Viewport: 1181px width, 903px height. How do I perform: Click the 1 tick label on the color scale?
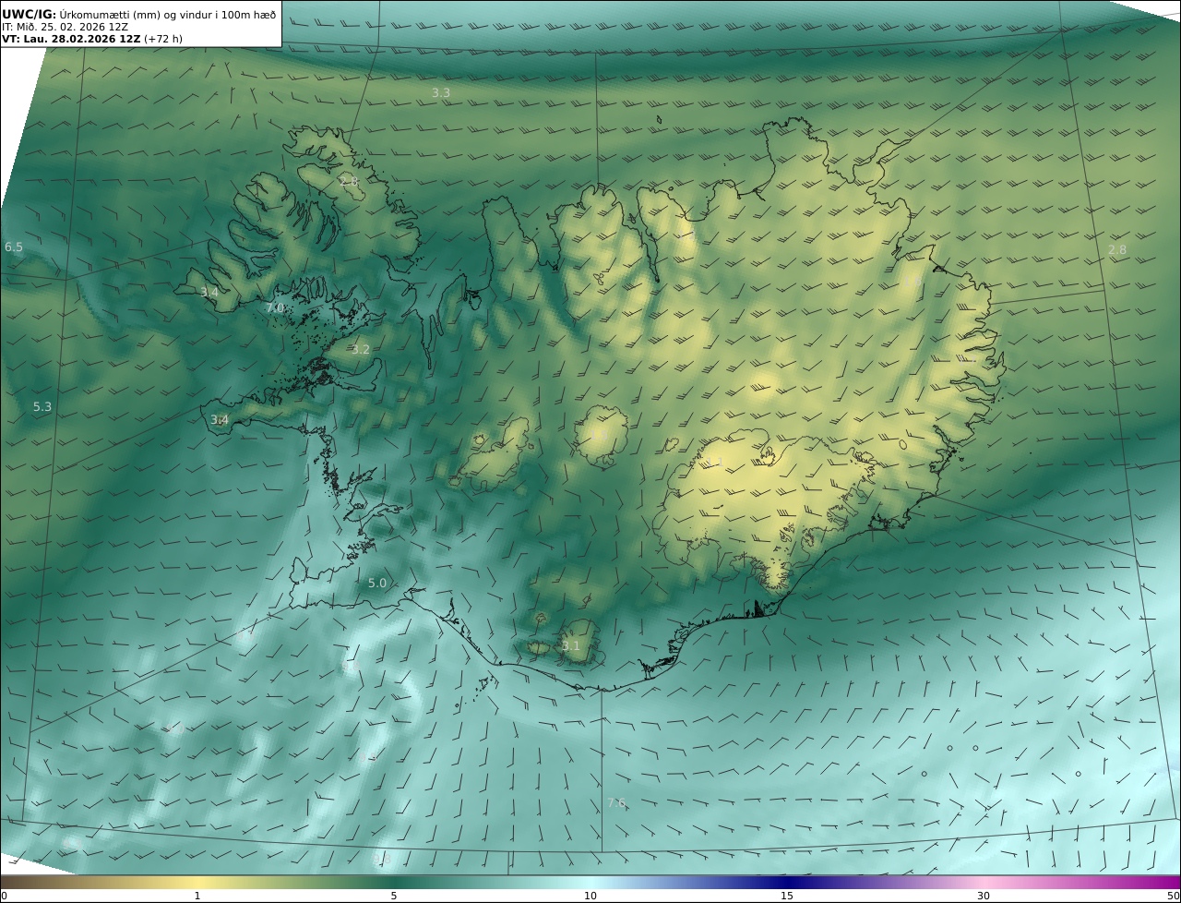point(197,896)
